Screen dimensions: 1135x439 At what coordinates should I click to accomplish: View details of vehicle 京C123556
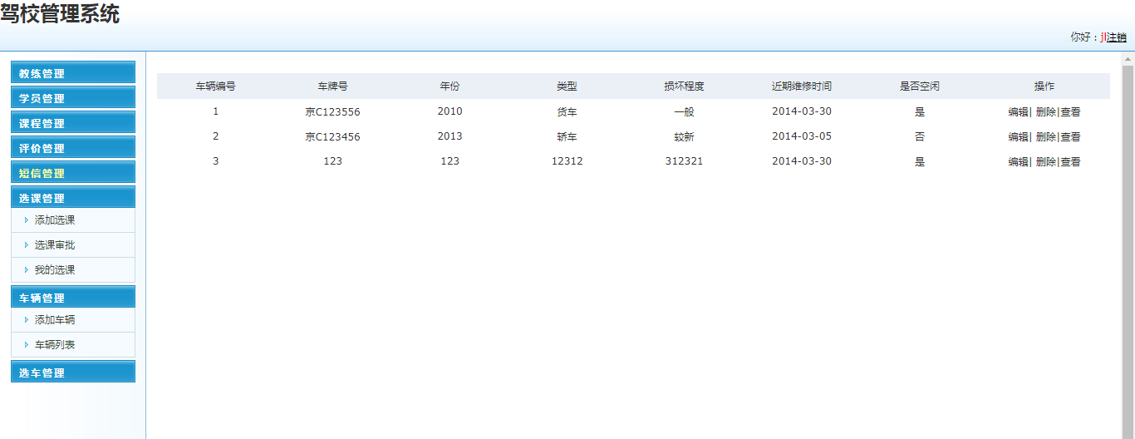point(1070,112)
